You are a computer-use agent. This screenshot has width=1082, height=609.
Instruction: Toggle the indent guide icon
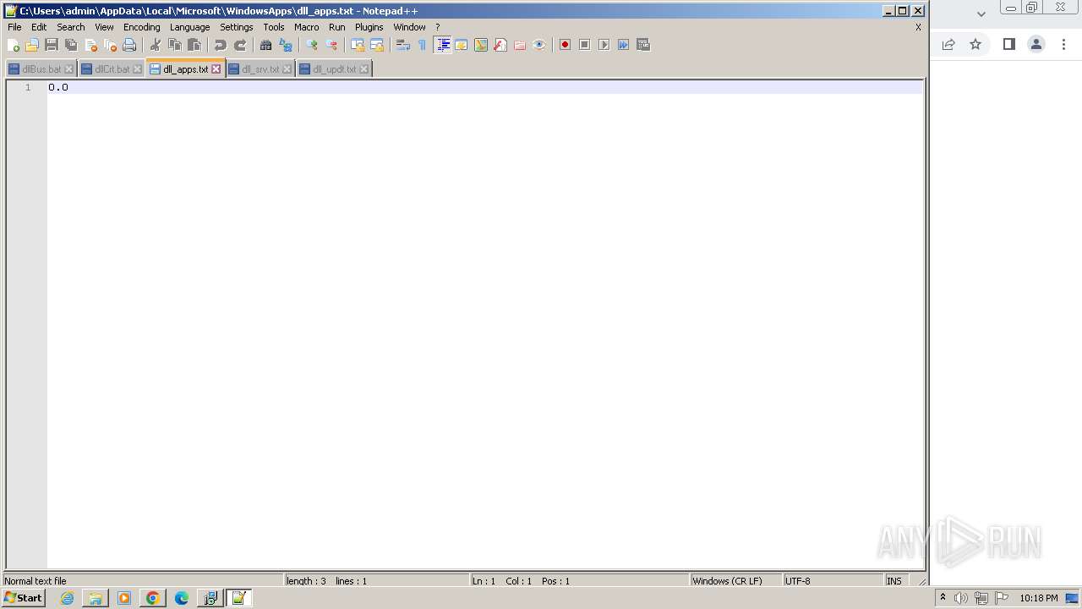pos(442,45)
